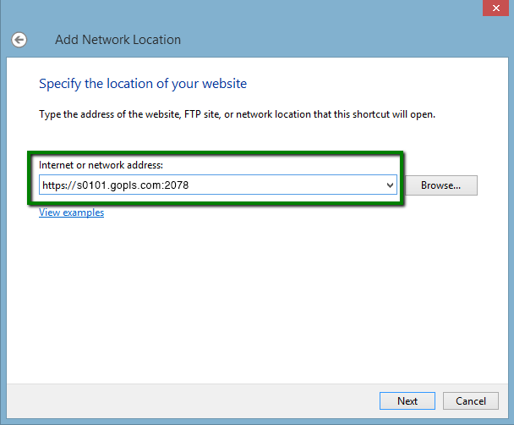Expand the network address dropdown arrow
The height and width of the screenshot is (425, 514).
point(390,185)
